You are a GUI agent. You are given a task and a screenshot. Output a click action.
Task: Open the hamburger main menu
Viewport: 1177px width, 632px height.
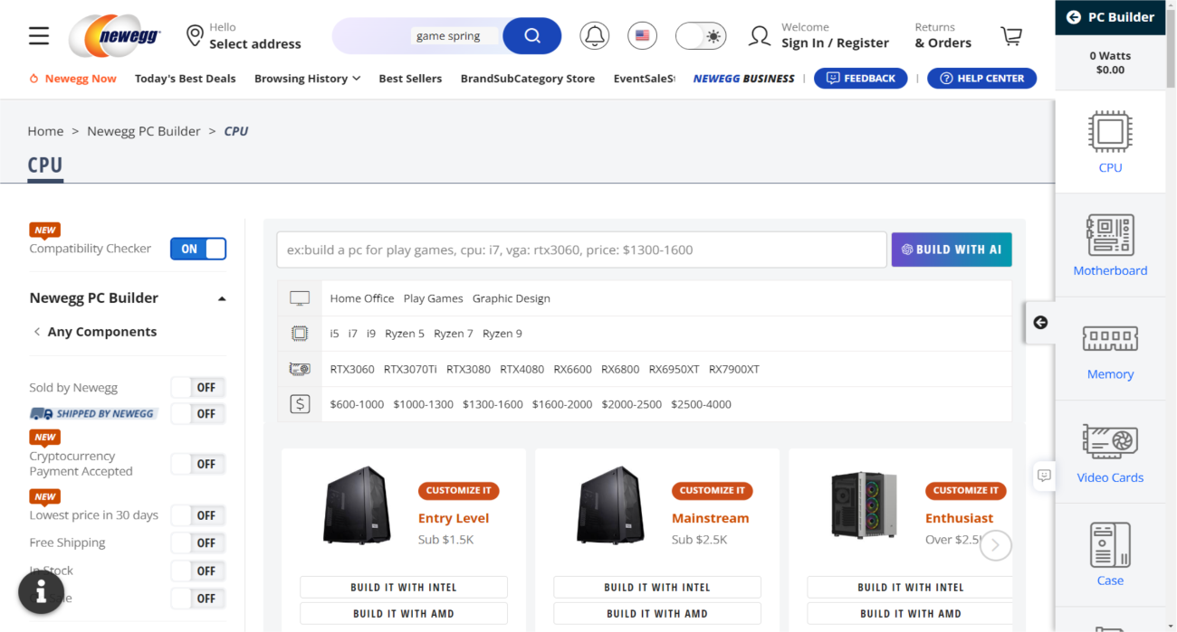39,35
